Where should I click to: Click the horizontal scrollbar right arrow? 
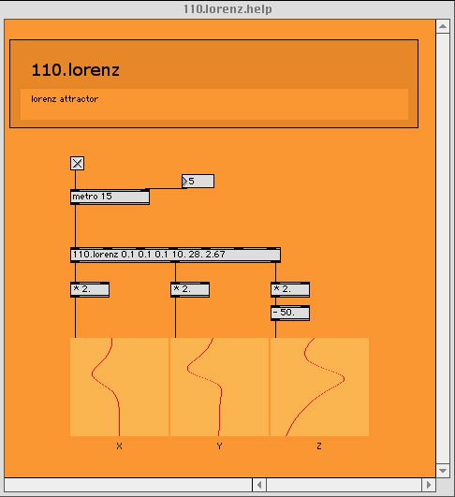click(x=429, y=485)
